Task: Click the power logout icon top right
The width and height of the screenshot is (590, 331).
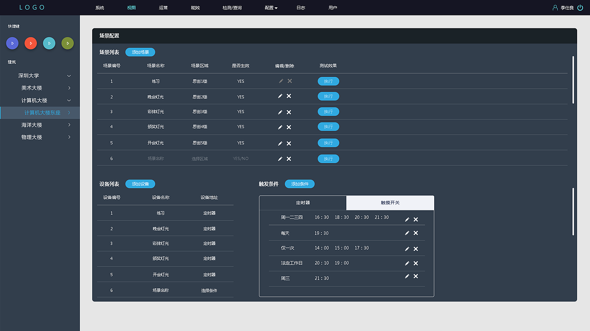Action: (580, 7)
